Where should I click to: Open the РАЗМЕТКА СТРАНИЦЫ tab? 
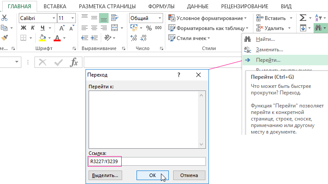click(107, 7)
